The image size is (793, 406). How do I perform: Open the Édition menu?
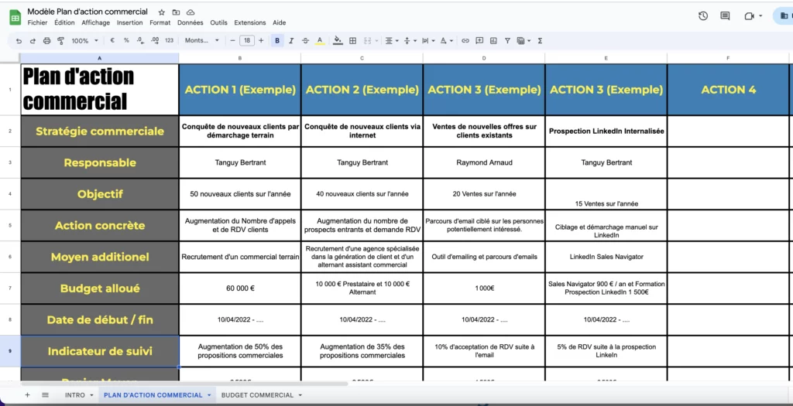(x=64, y=22)
